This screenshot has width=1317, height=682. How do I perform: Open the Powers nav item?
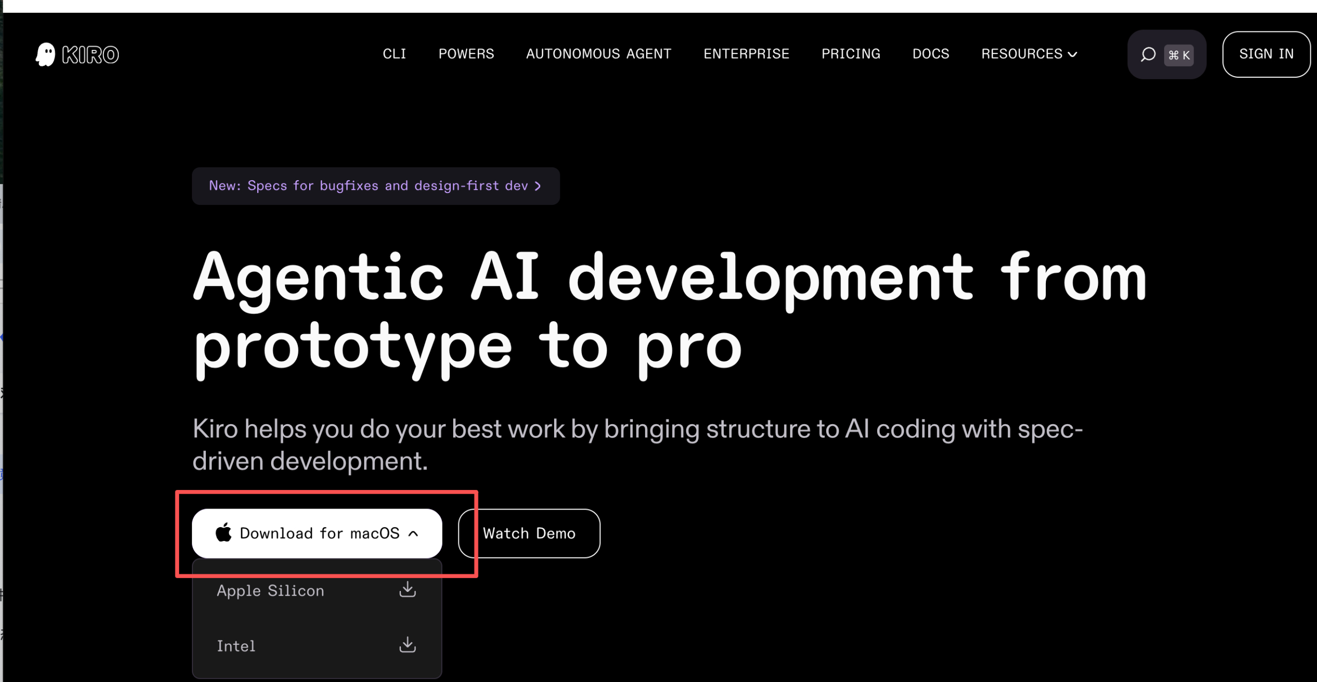pos(466,54)
